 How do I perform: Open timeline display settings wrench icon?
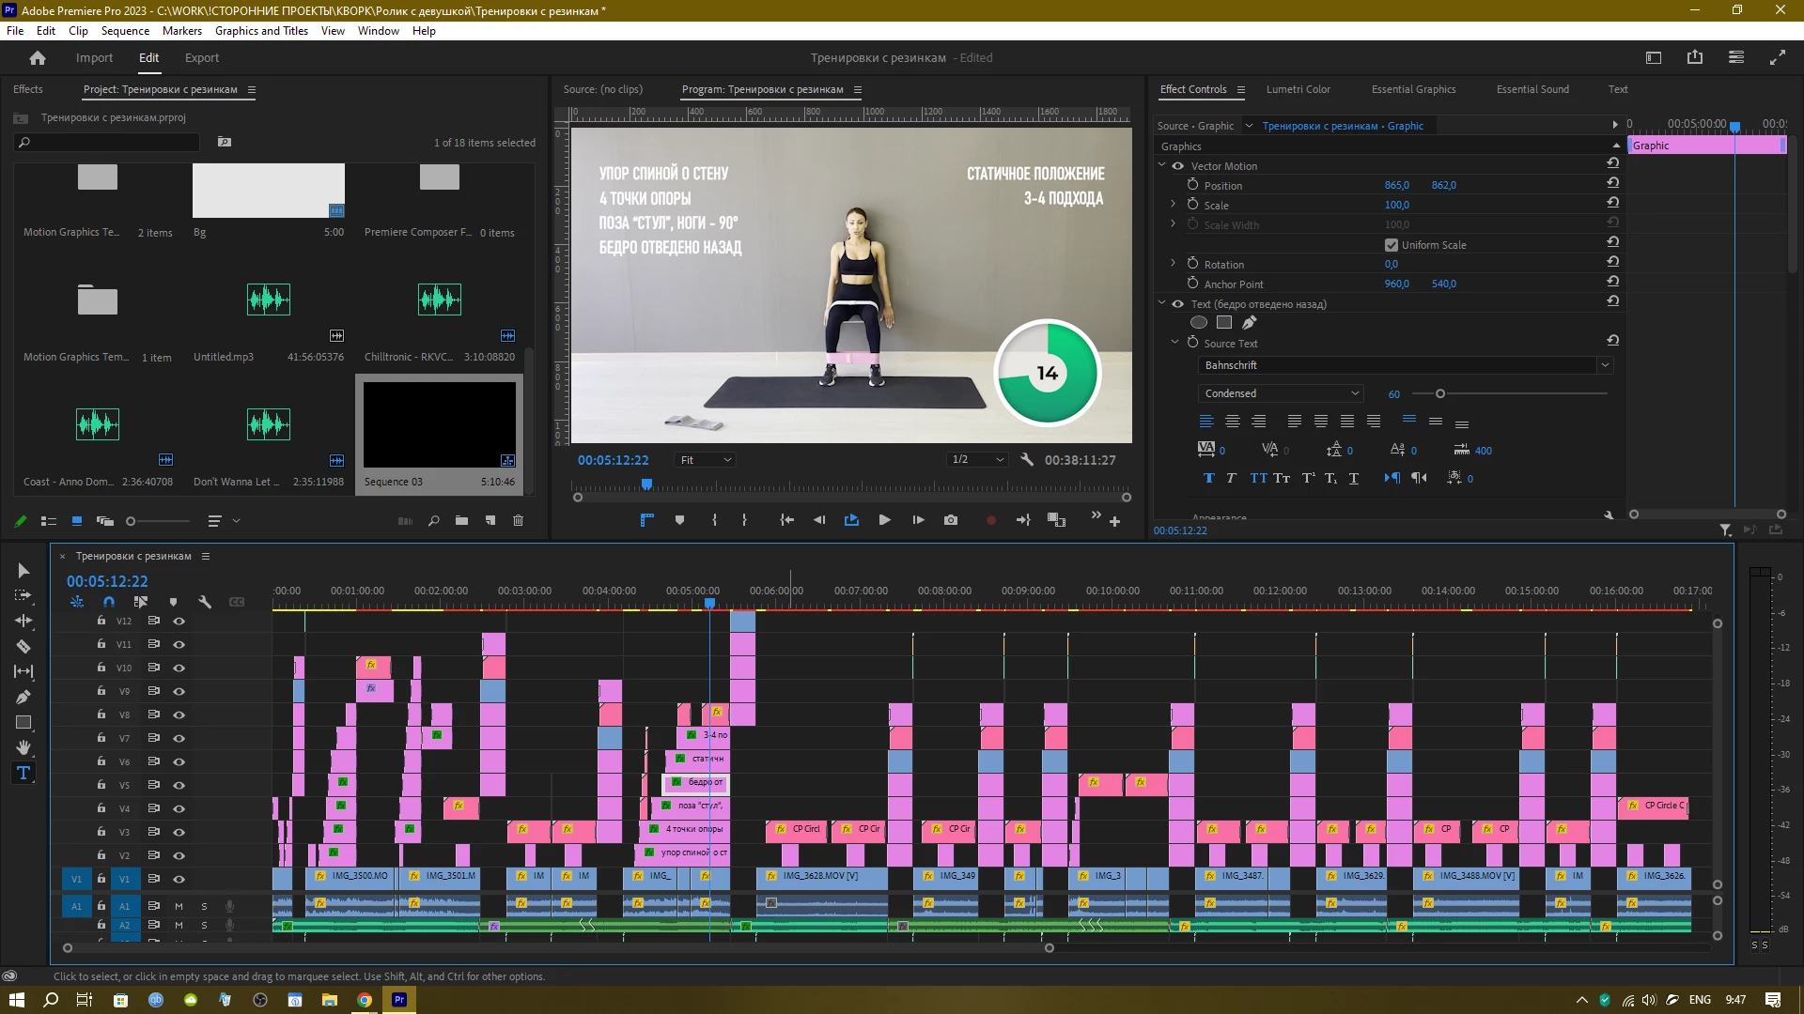[204, 602]
